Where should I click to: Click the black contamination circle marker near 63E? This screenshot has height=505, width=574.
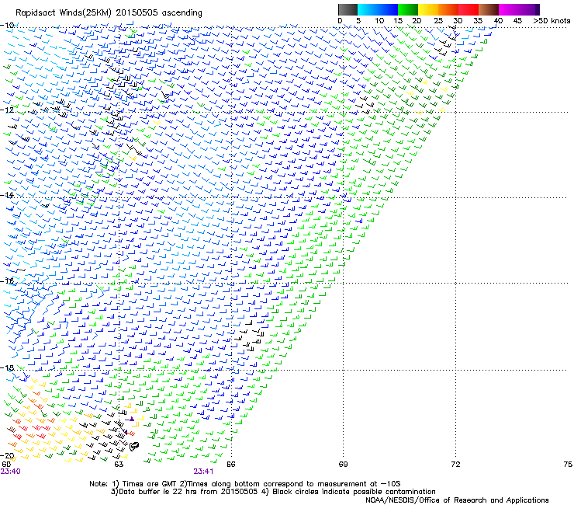coord(134,446)
